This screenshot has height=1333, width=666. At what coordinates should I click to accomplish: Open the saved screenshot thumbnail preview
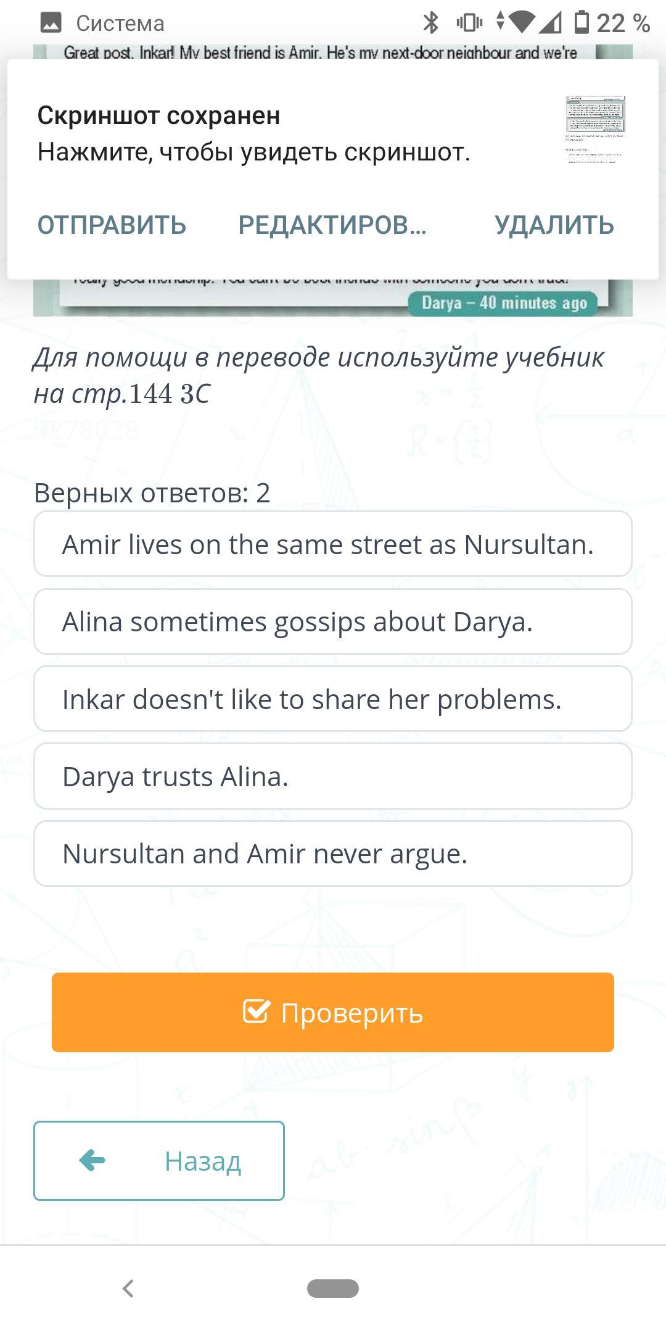tap(595, 130)
